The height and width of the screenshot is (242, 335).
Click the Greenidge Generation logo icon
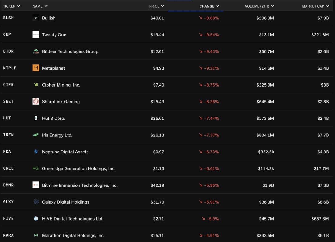click(36, 168)
